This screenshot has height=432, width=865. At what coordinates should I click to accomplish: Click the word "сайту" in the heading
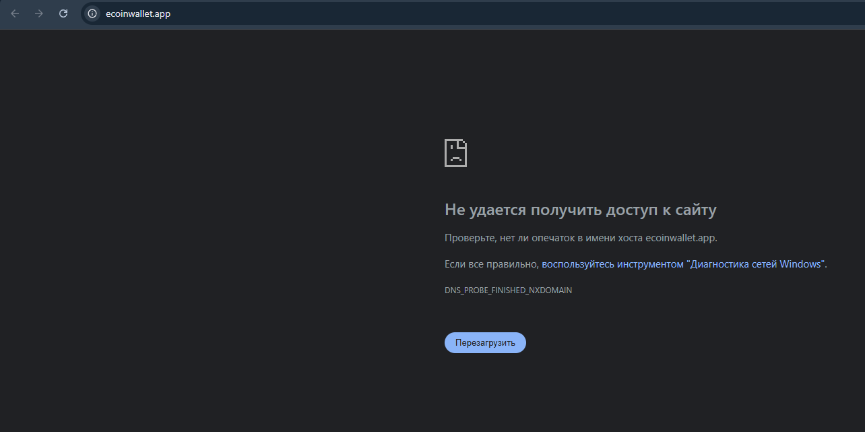coord(696,210)
